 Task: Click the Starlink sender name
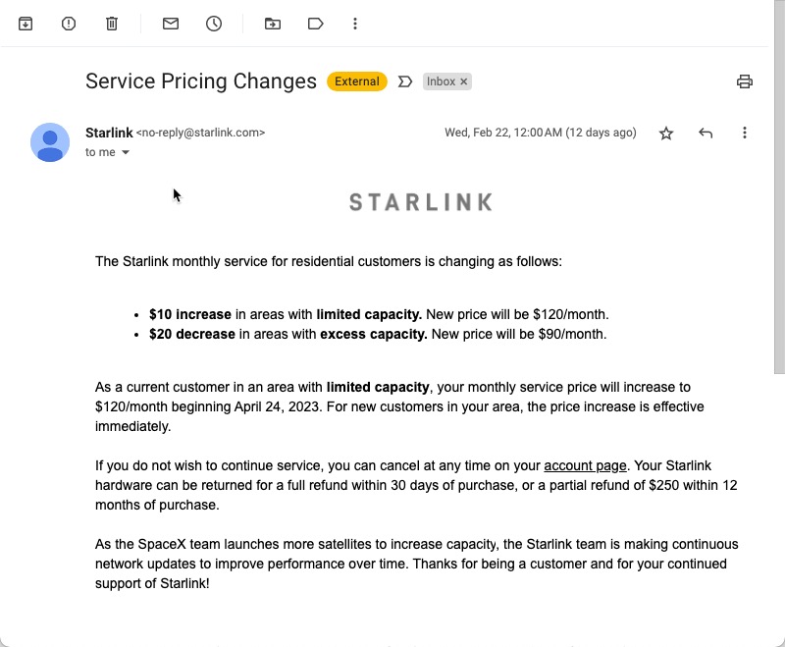[x=109, y=133]
